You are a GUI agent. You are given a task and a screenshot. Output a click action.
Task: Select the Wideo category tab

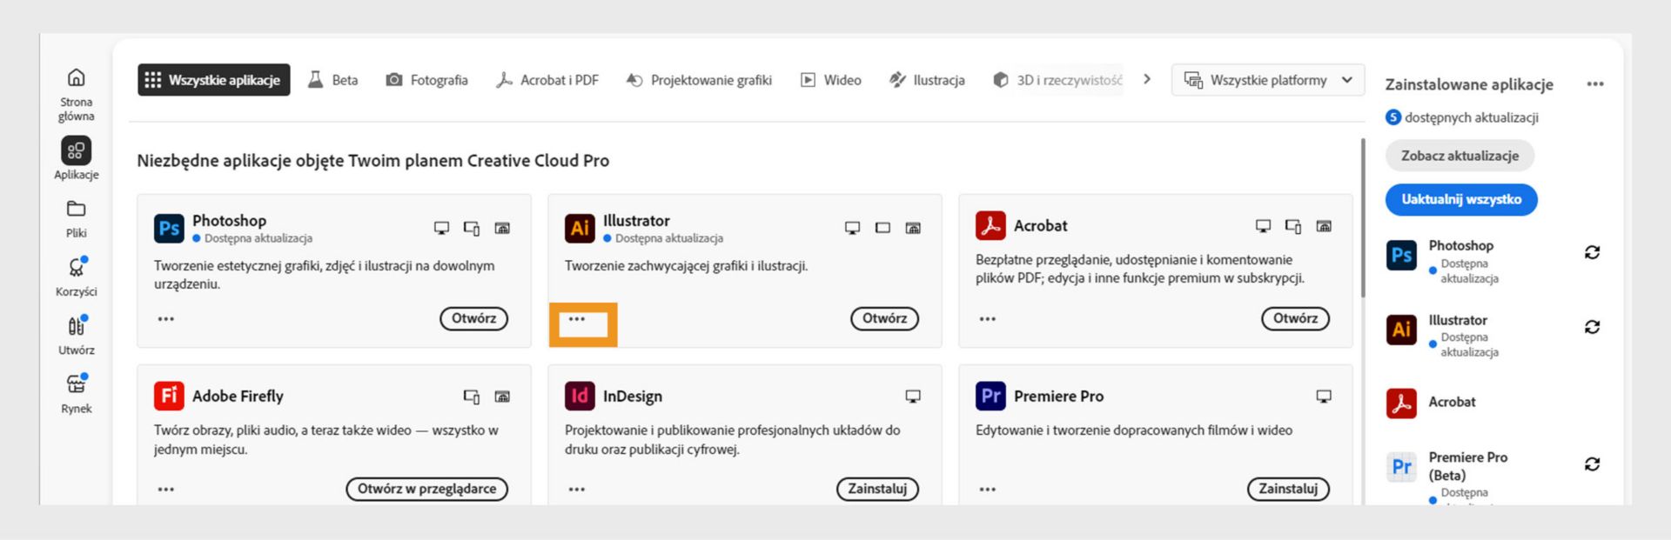pyautogui.click(x=831, y=80)
